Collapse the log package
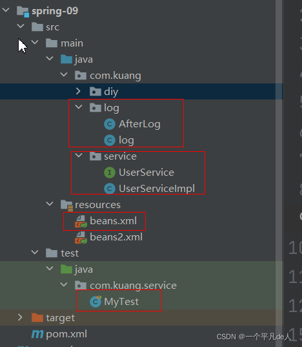302x347 pixels. coord(79,107)
